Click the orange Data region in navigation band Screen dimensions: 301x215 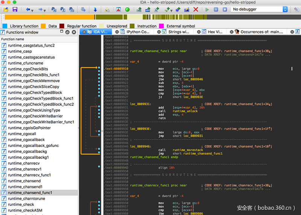(x=49, y=17)
